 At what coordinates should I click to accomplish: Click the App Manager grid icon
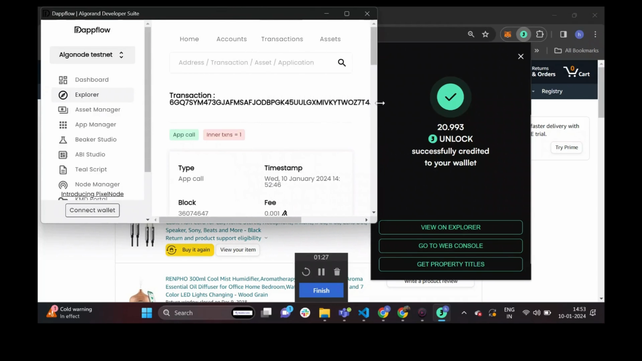pyautogui.click(x=63, y=125)
